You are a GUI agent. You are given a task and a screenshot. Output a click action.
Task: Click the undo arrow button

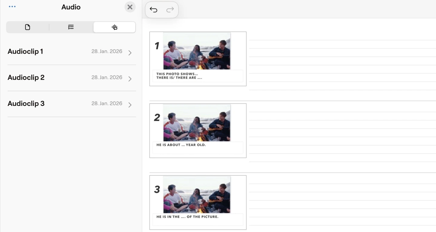[x=154, y=10]
